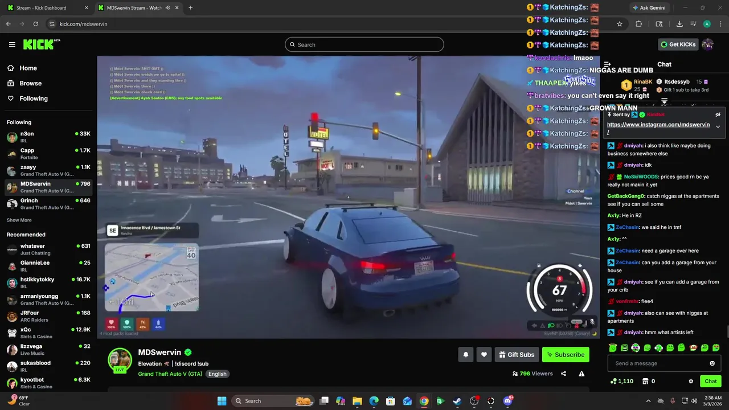729x410 pixels.
Task: Open xQc recommended channel
Action: [x=48, y=333]
